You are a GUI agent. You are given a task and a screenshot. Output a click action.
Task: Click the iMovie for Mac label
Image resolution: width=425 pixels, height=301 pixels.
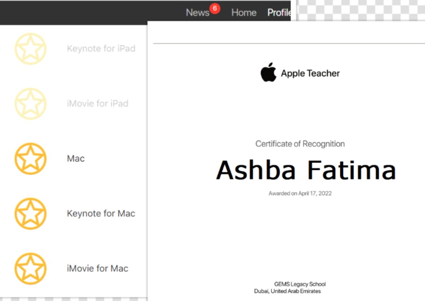(x=97, y=268)
